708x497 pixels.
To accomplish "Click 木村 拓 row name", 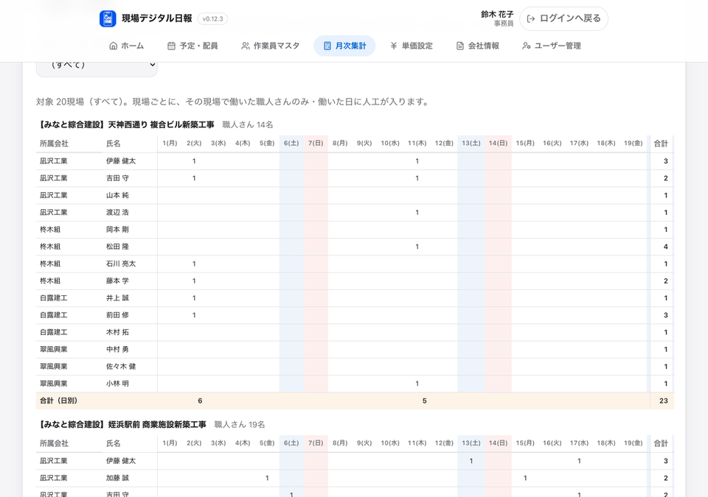I will tap(117, 332).
